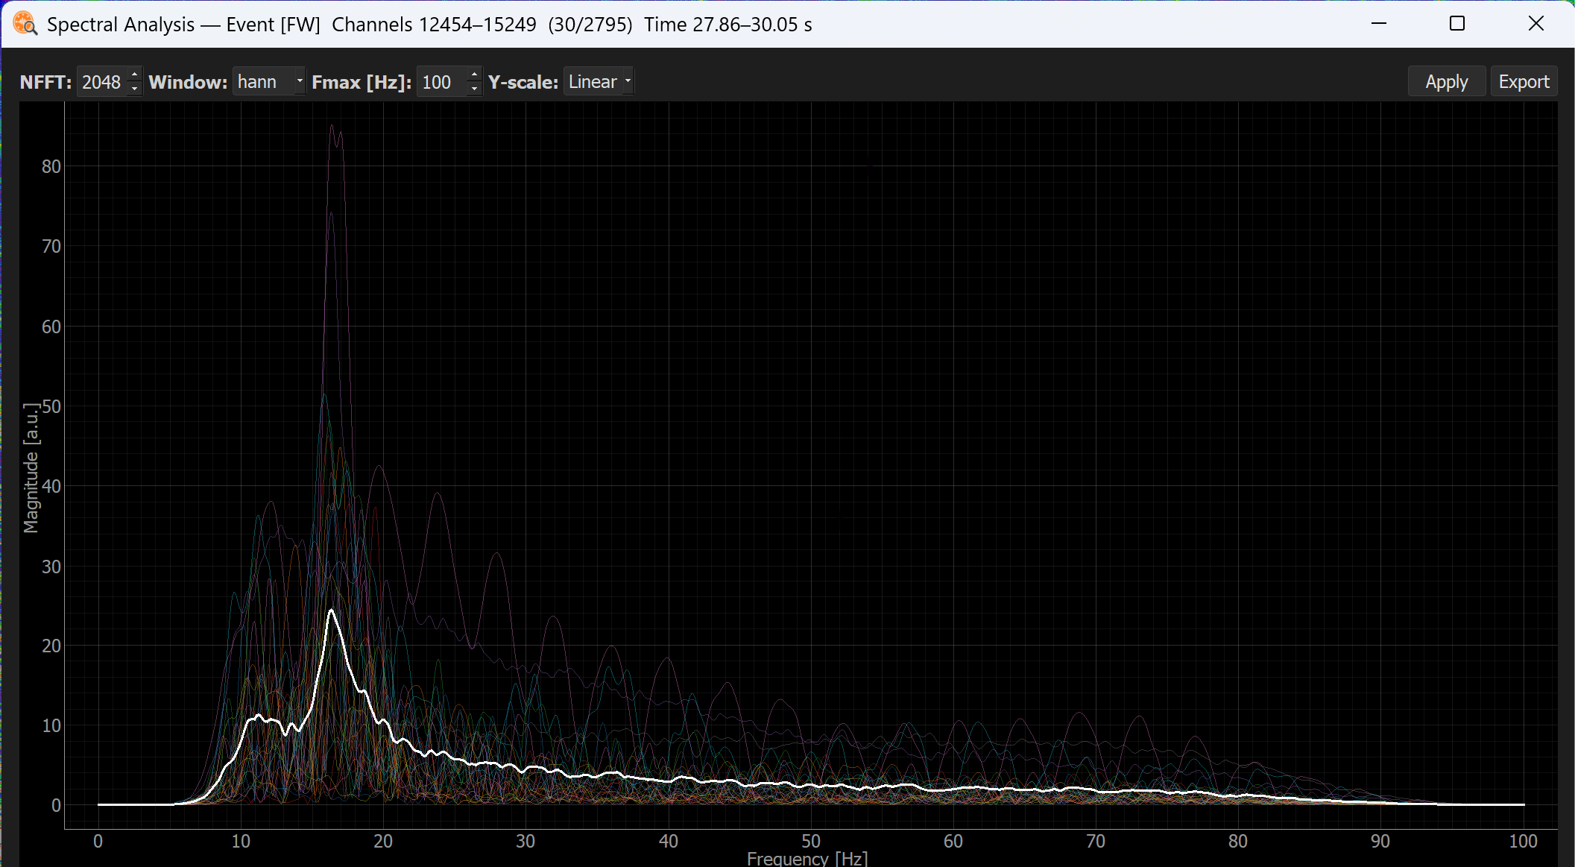This screenshot has width=1575, height=867.
Task: Export the spectrum data
Action: click(1524, 82)
